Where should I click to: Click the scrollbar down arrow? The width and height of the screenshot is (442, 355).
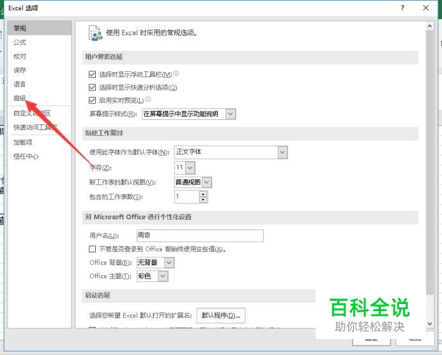point(430,324)
